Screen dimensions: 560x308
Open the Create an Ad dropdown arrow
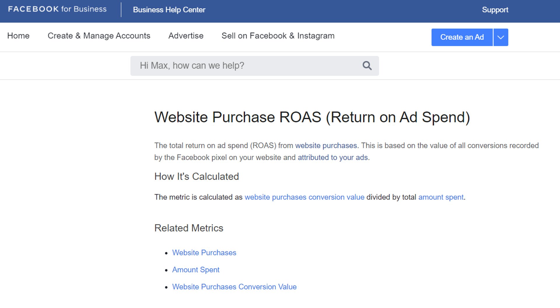501,37
